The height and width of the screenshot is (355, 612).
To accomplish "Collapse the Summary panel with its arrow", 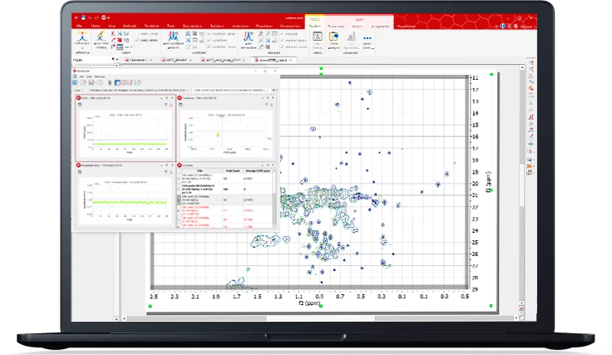I will 262,165.
